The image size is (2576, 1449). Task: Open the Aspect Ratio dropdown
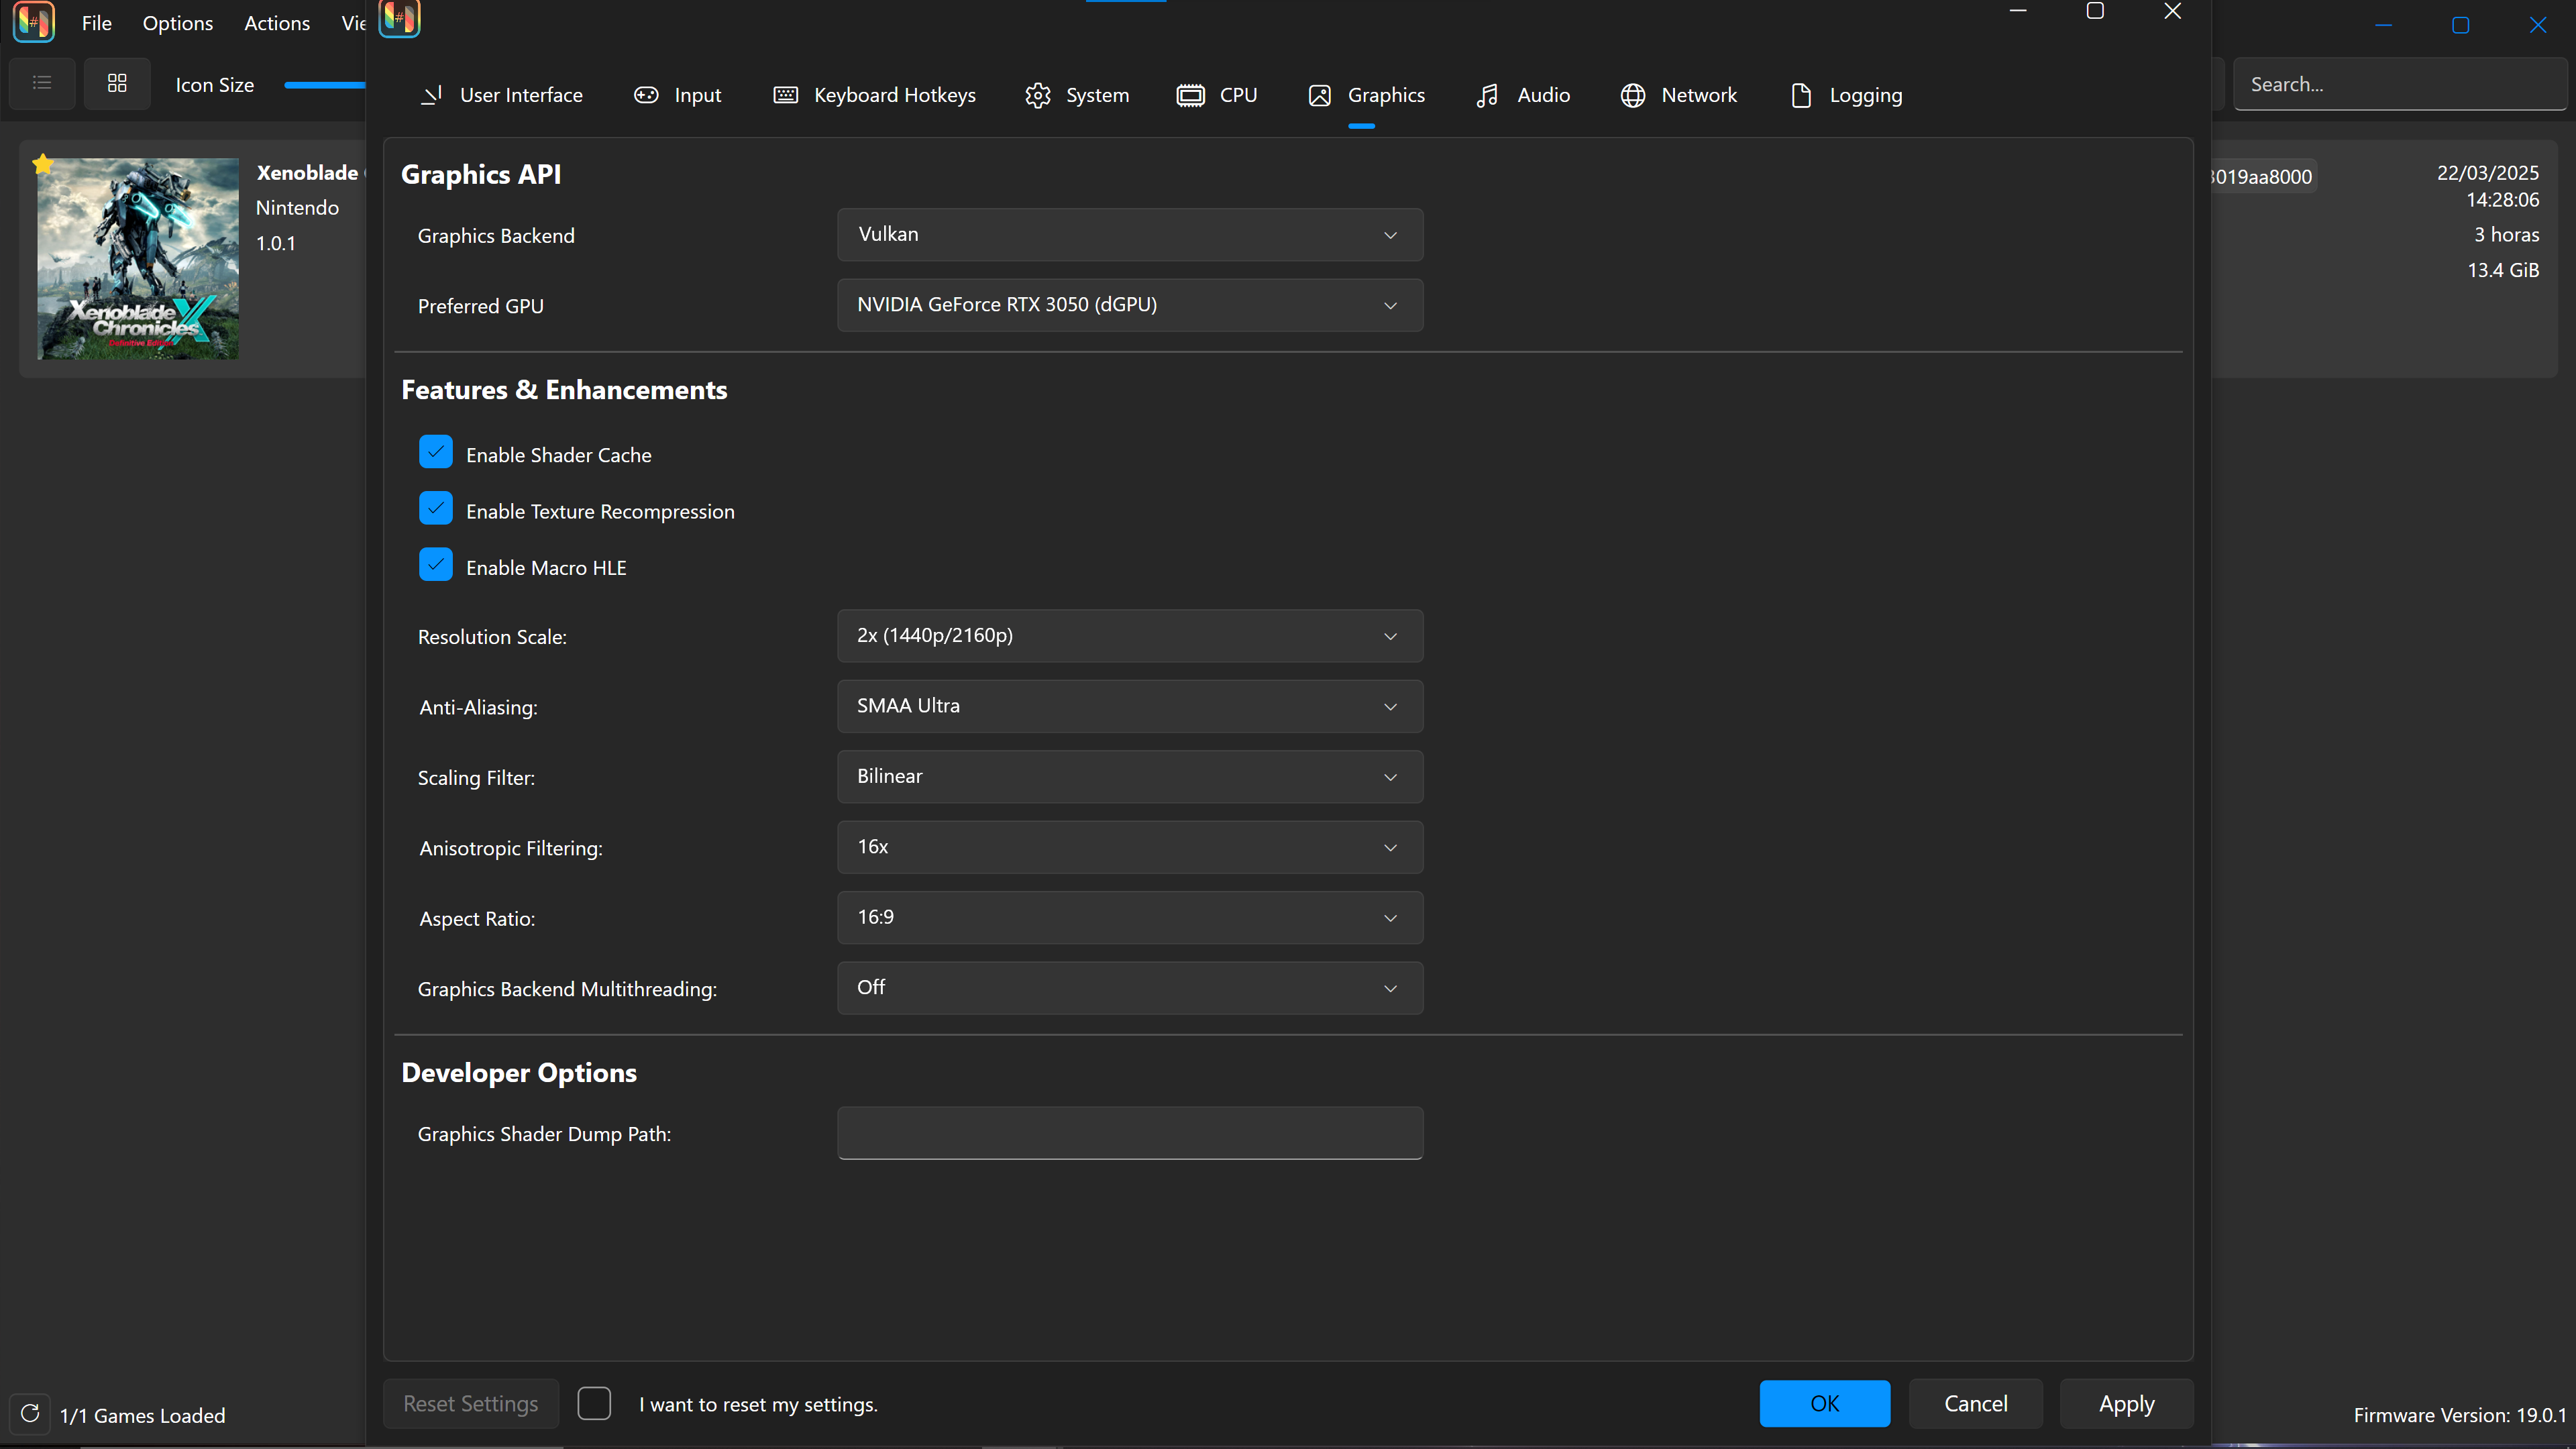click(1130, 918)
